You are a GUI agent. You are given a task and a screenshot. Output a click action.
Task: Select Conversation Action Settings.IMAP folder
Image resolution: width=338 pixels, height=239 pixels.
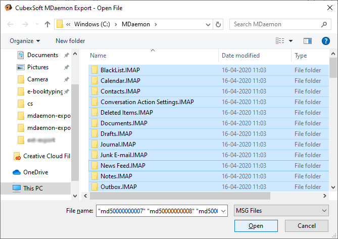click(x=209, y=102)
